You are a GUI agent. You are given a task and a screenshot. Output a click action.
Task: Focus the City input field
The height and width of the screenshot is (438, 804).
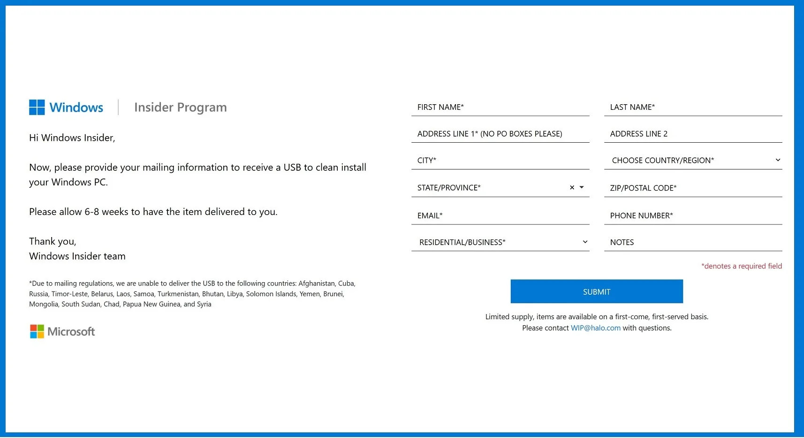pyautogui.click(x=501, y=161)
